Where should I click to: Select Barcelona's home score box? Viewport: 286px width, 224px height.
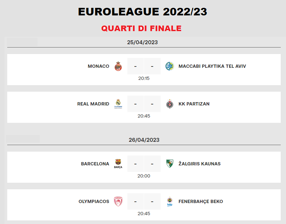[135, 164]
